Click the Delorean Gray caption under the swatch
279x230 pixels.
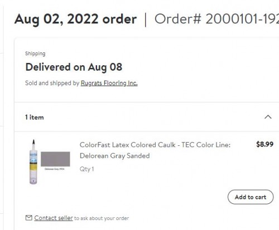click(x=55, y=169)
